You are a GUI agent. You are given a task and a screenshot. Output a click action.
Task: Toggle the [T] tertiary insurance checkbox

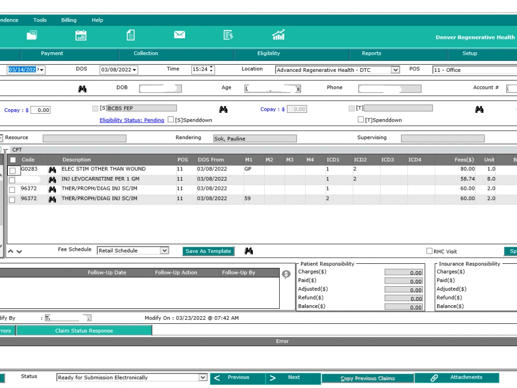pyautogui.click(x=352, y=108)
